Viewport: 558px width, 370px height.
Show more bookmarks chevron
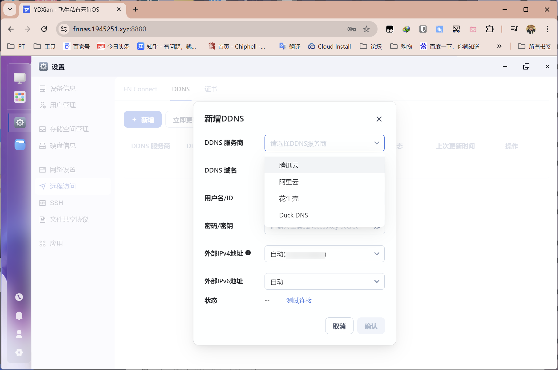(499, 46)
